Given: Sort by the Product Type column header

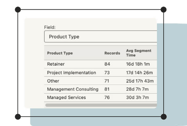Looking at the screenshot, I should click(60, 53).
